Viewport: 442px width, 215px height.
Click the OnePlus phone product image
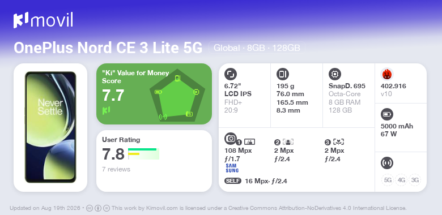(x=50, y=127)
